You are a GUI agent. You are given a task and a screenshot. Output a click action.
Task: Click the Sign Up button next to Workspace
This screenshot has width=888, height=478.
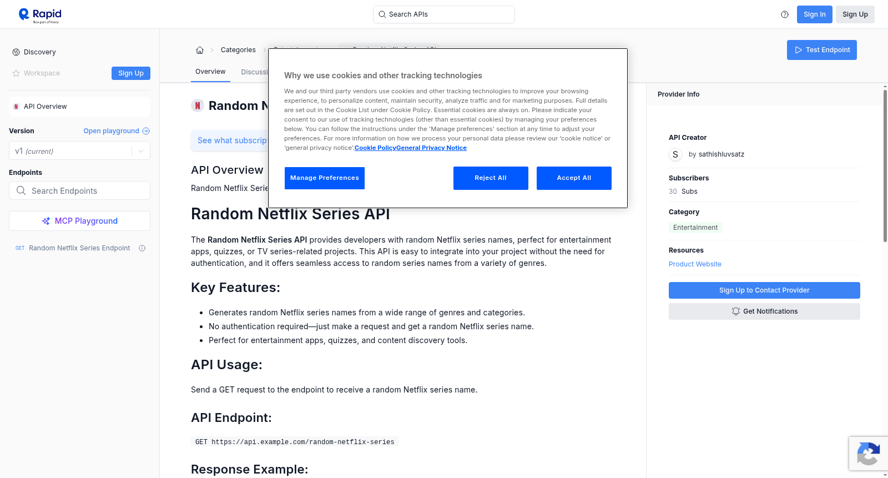(131, 73)
